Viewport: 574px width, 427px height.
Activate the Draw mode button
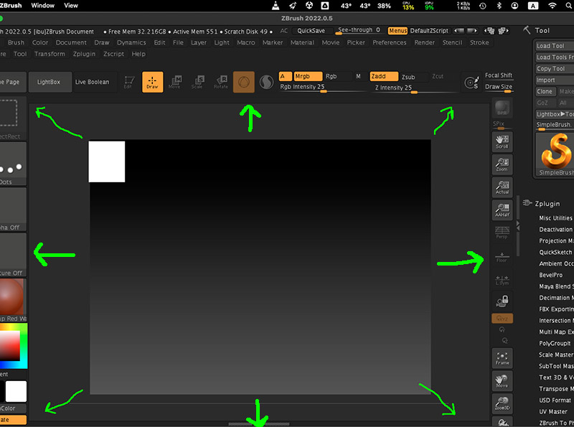click(x=152, y=82)
